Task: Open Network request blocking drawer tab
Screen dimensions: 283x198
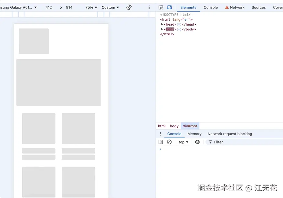Action: [x=230, y=134]
